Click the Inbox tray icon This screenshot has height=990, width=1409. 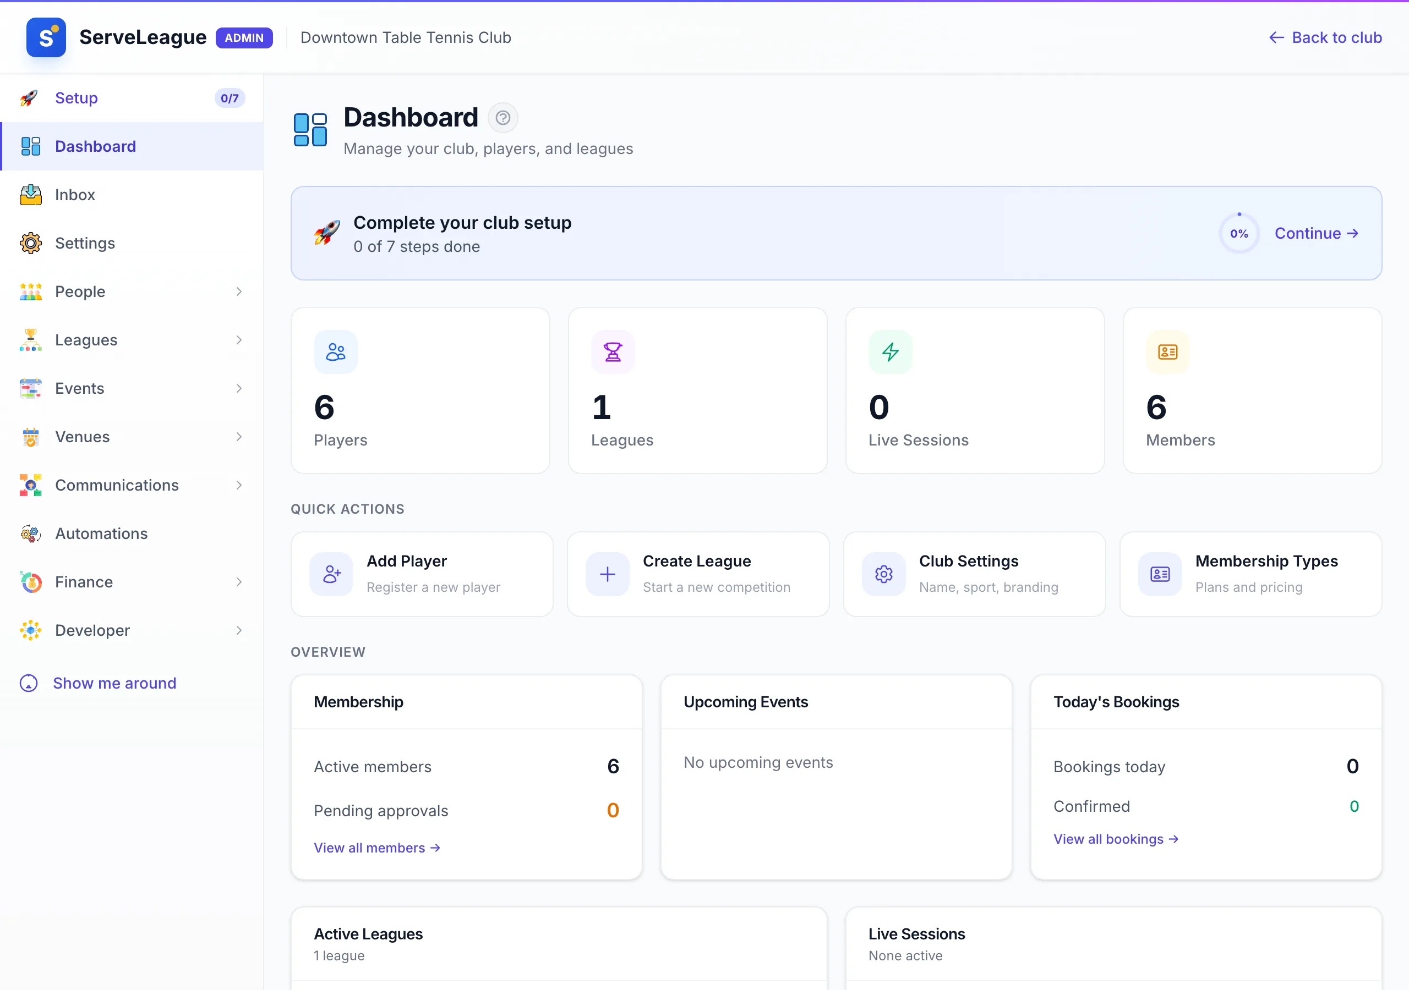coord(31,195)
